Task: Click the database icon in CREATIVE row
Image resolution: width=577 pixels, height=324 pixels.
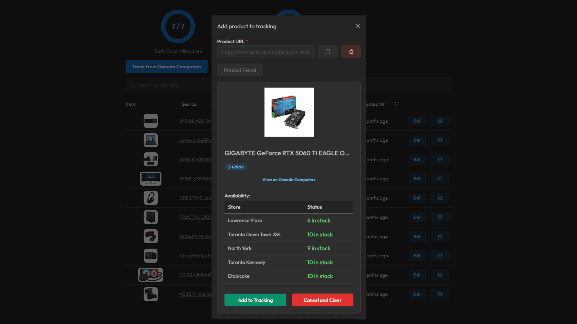Action: 440,198
